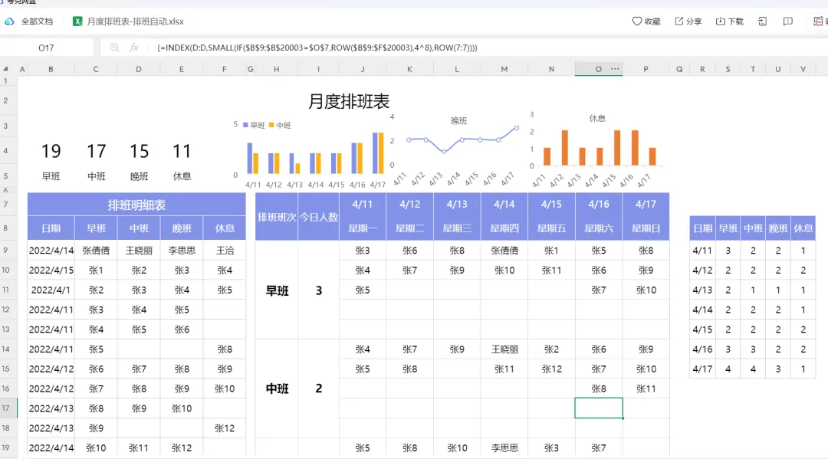Click the fx function icon

(x=134, y=48)
